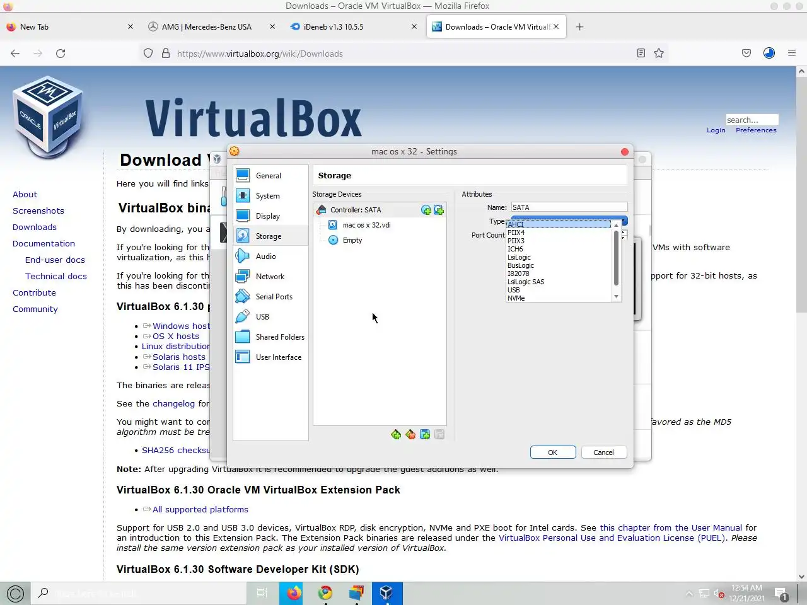Open All supported platforms extension pack link

click(200, 510)
